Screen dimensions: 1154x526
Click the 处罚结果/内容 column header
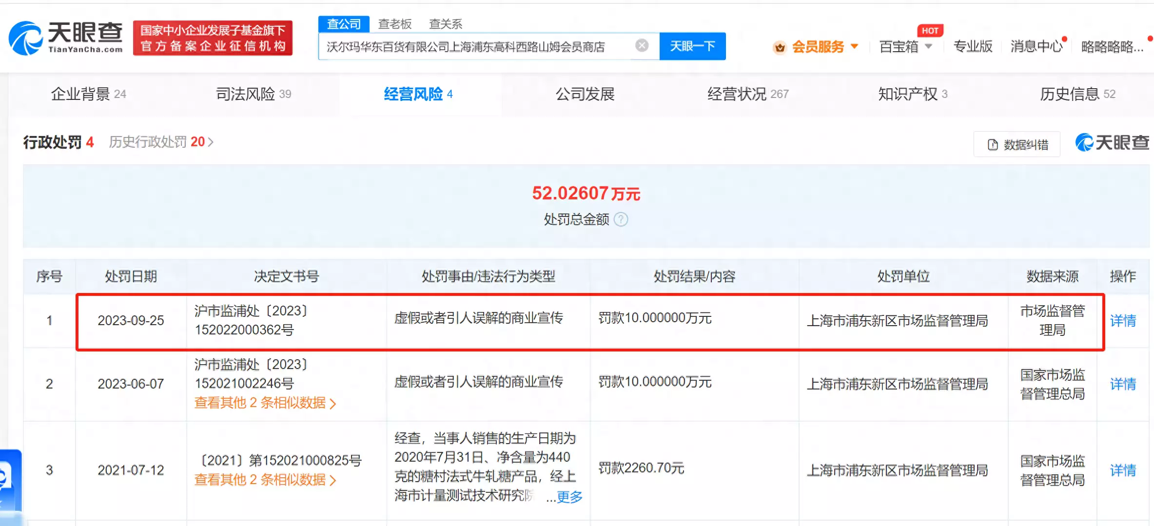click(694, 276)
